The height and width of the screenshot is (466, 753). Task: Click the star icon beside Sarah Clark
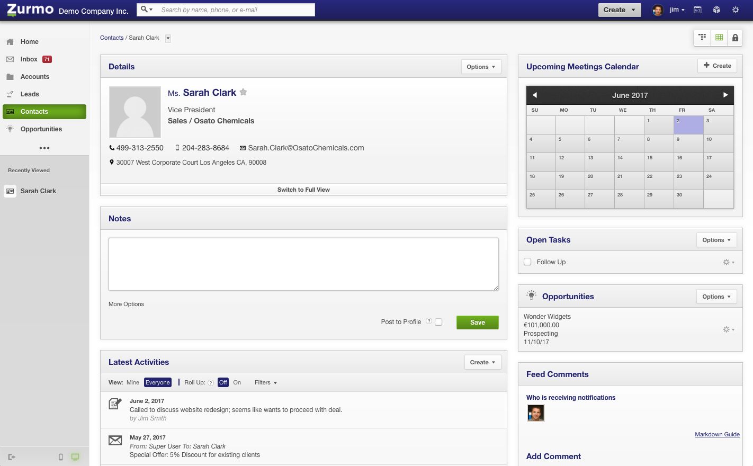pyautogui.click(x=243, y=92)
